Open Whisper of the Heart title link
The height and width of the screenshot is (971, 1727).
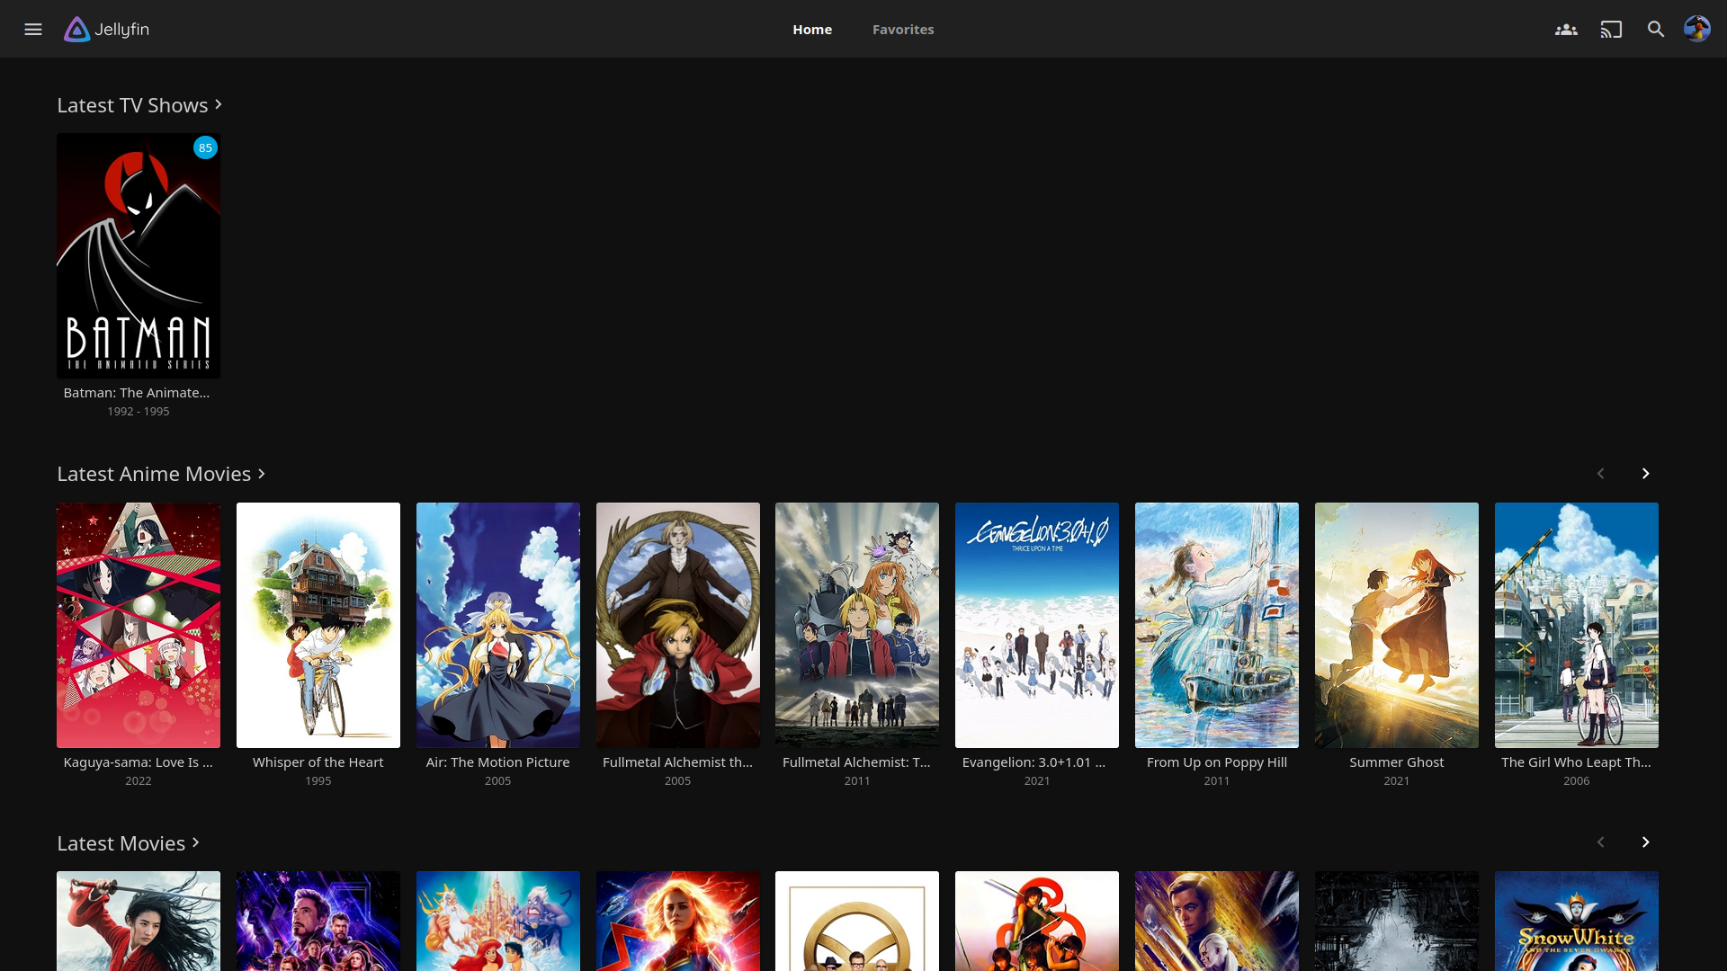tap(318, 762)
